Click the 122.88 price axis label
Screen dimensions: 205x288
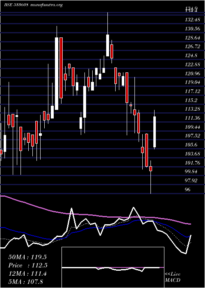pyautogui.click(x=192, y=65)
